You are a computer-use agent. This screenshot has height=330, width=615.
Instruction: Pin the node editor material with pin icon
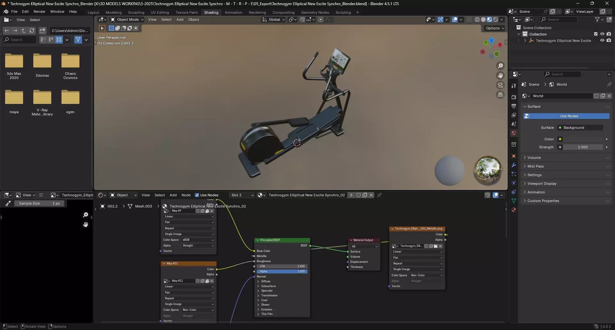point(379,195)
